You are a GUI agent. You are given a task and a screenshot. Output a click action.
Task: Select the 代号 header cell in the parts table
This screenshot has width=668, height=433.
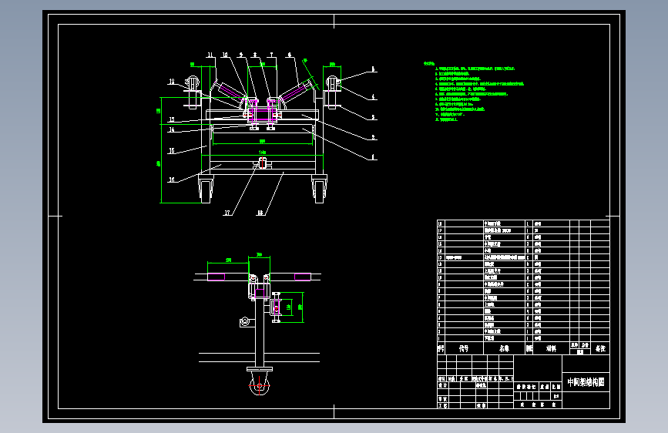(x=464, y=348)
